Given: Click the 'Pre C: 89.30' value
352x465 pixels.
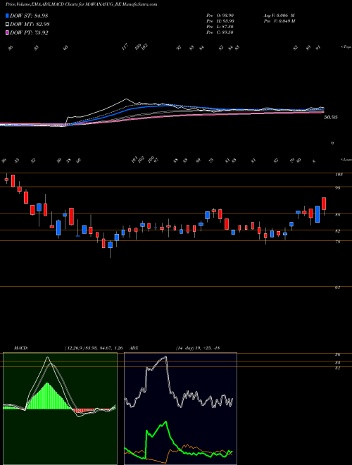Looking at the screenshot, I should [220, 32].
